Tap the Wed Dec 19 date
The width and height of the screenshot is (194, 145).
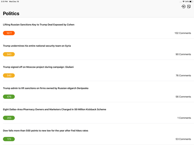[x=14, y=2]
